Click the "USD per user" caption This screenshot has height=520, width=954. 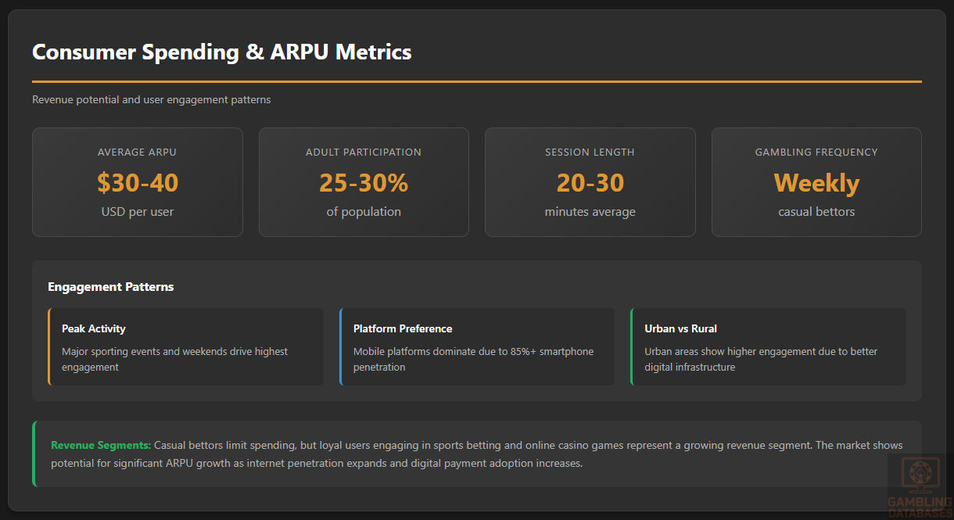pos(138,212)
